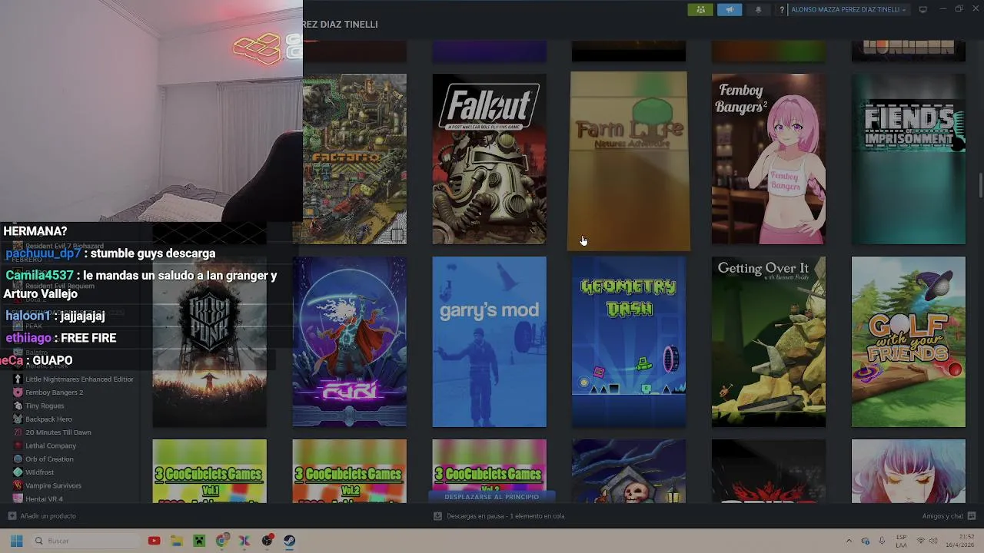Open the notifications bell
Image resolution: width=984 pixels, height=553 pixels.
coord(758,9)
